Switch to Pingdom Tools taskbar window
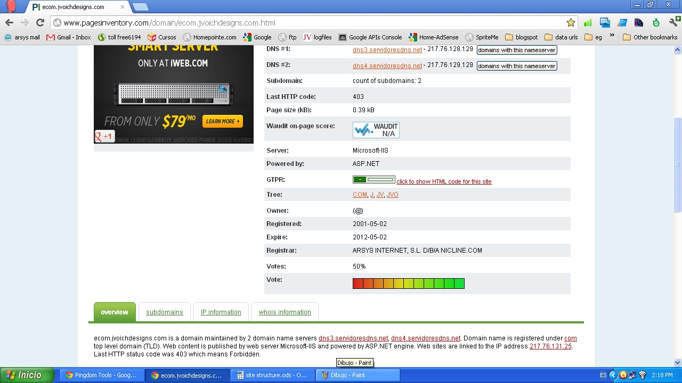 click(x=101, y=375)
